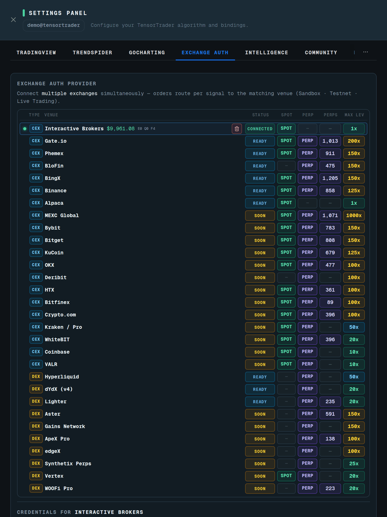The image size is (387, 517).
Task: Select the Hyperliquid DEX venue
Action: 193,377
